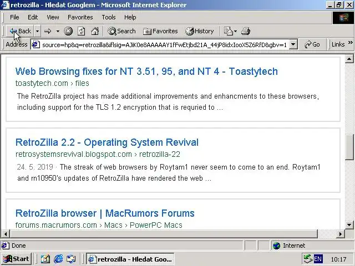Open the Back history dropdown arrow
Image resolution: width=355 pixels, height=266 pixels.
point(38,31)
